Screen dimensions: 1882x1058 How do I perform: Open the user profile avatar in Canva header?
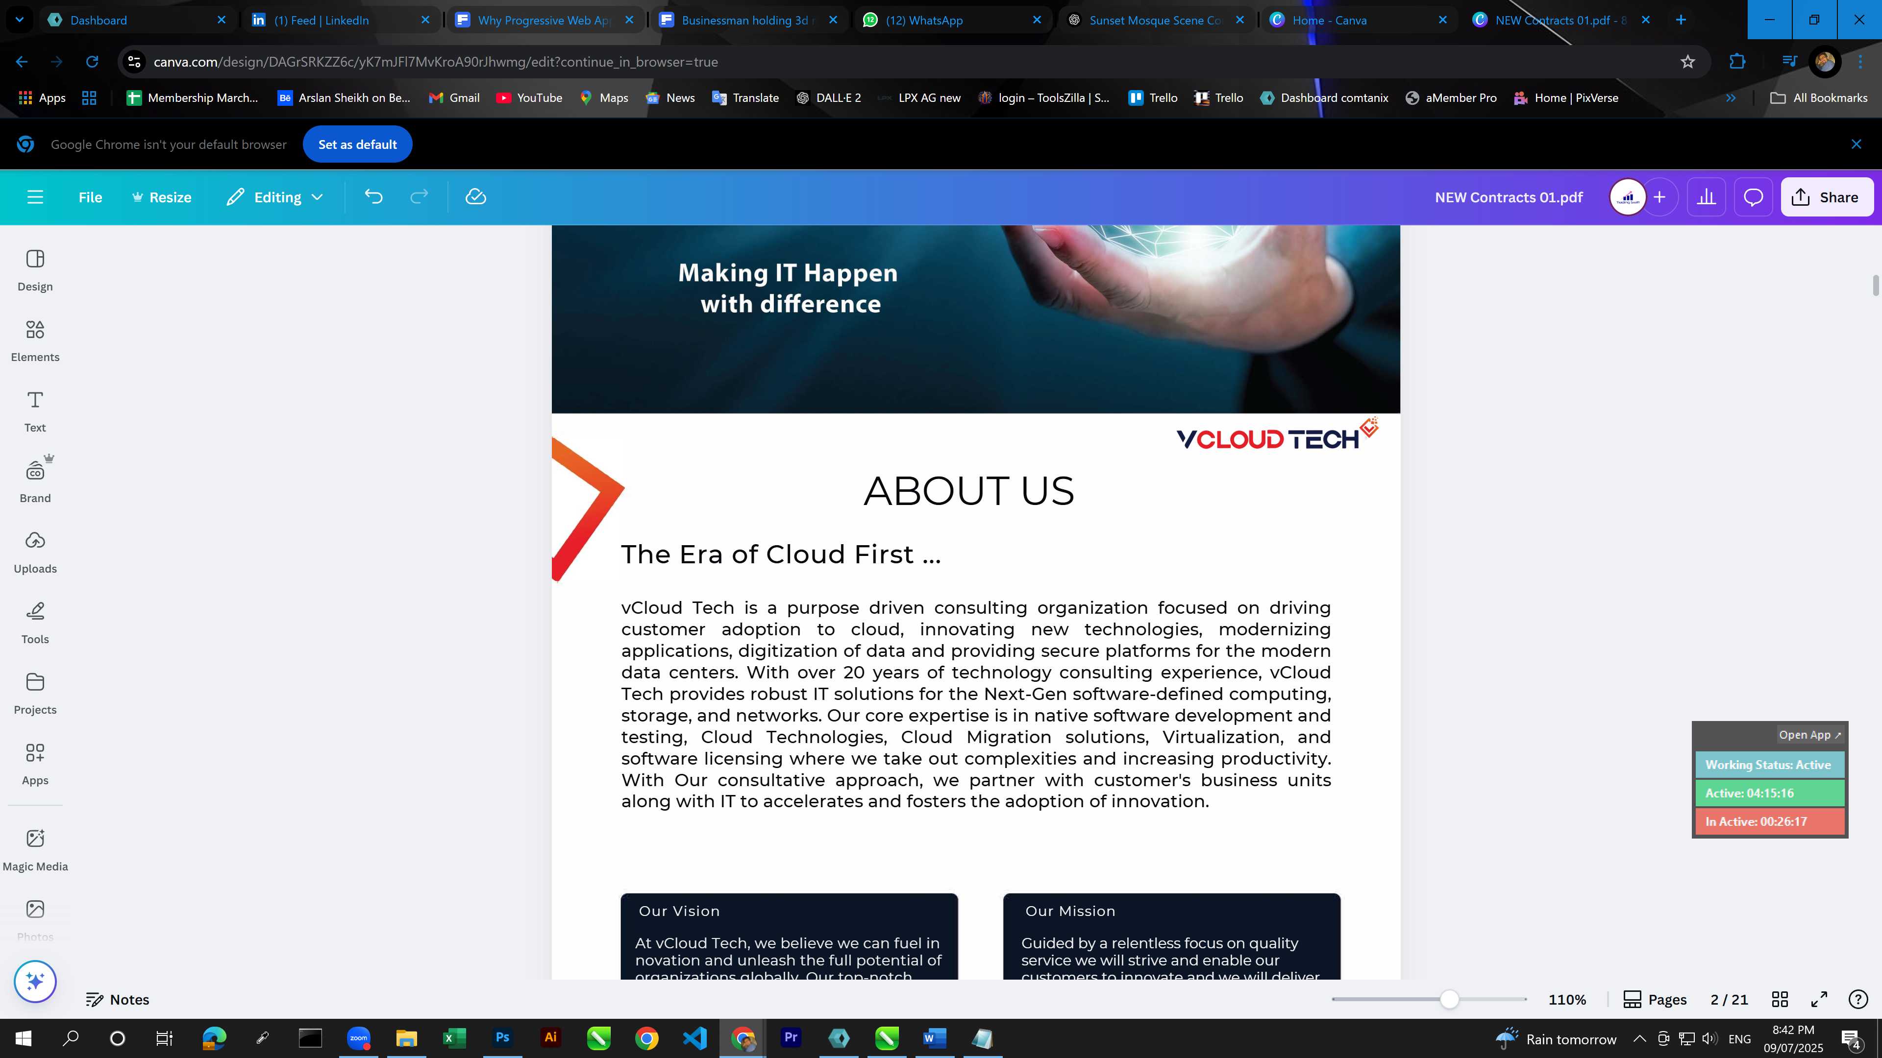[1628, 197]
